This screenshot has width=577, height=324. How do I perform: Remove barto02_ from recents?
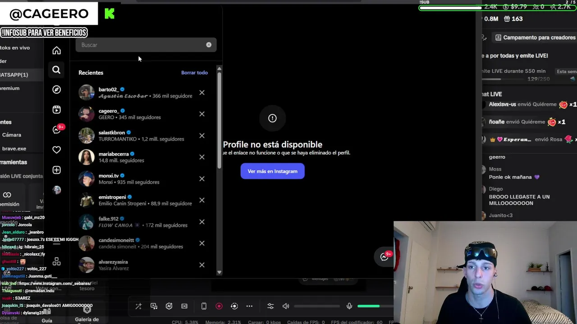202,93
